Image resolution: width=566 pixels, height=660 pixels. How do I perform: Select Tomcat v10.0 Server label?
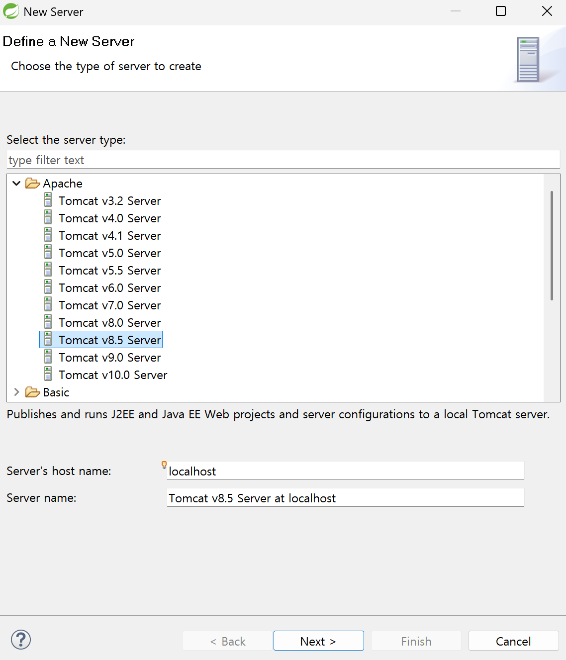click(x=113, y=375)
